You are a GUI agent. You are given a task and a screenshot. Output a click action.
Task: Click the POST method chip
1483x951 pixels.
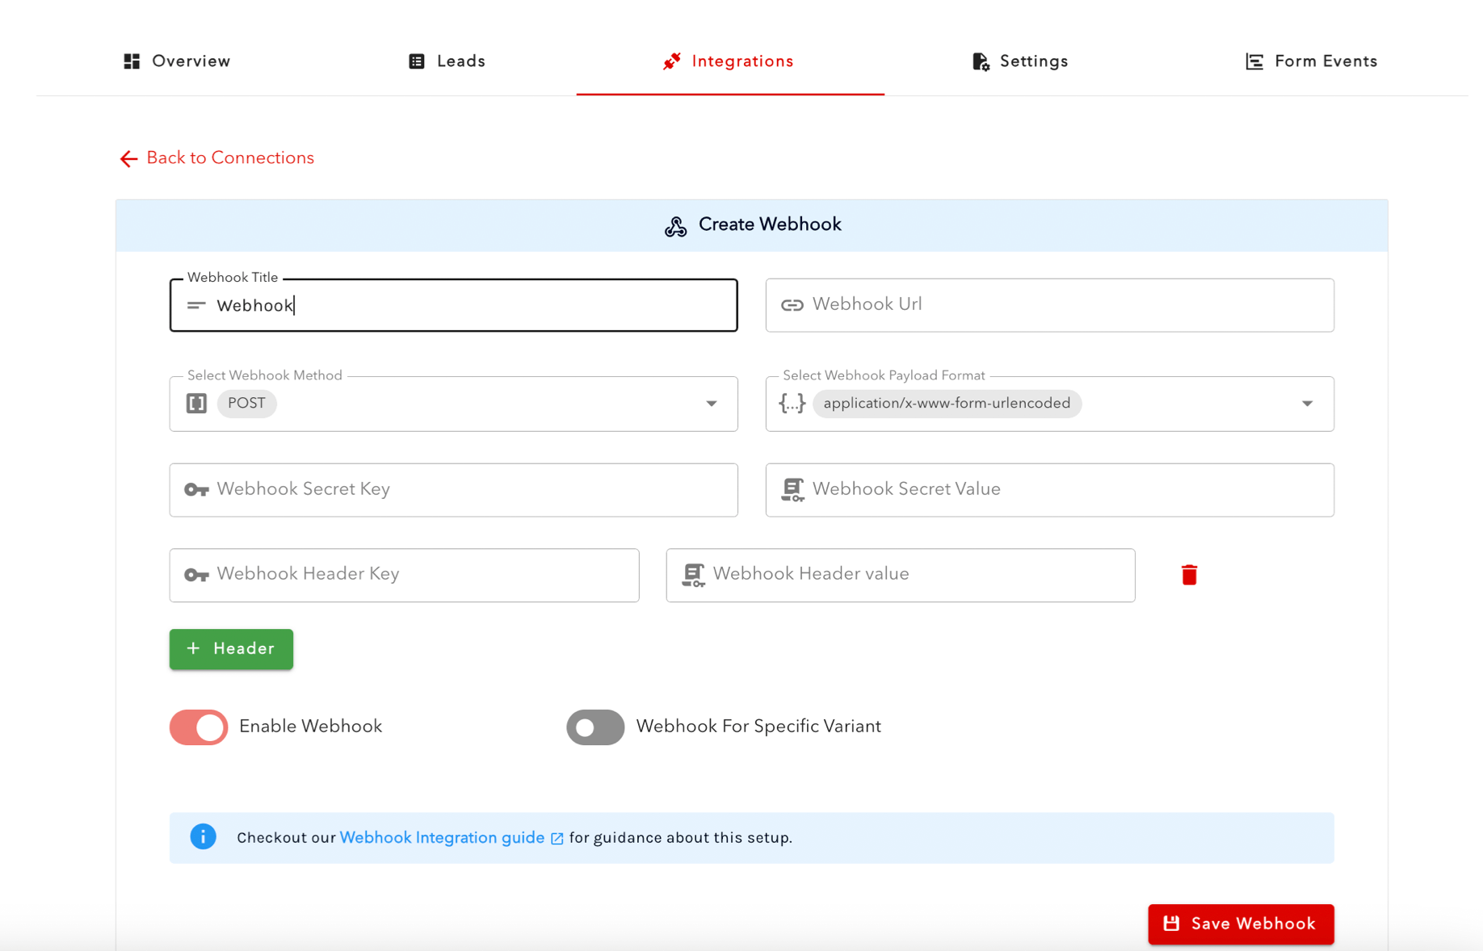[246, 403]
